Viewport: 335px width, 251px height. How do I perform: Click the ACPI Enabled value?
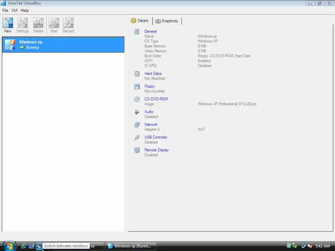(204, 61)
